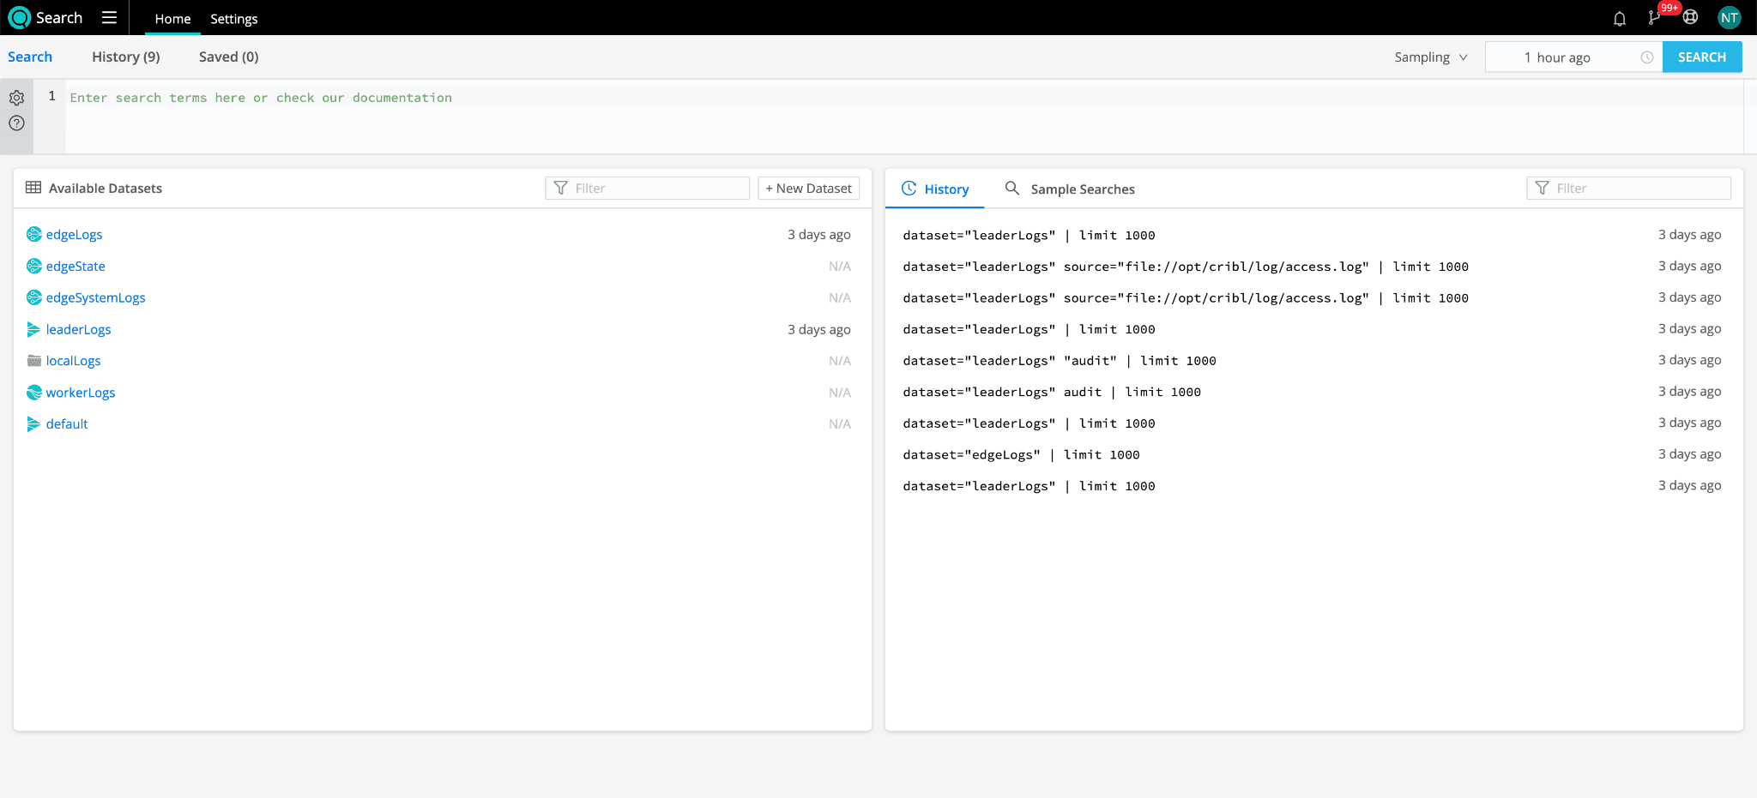Open the hamburger navigation menu
The width and height of the screenshot is (1757, 798).
point(109,18)
